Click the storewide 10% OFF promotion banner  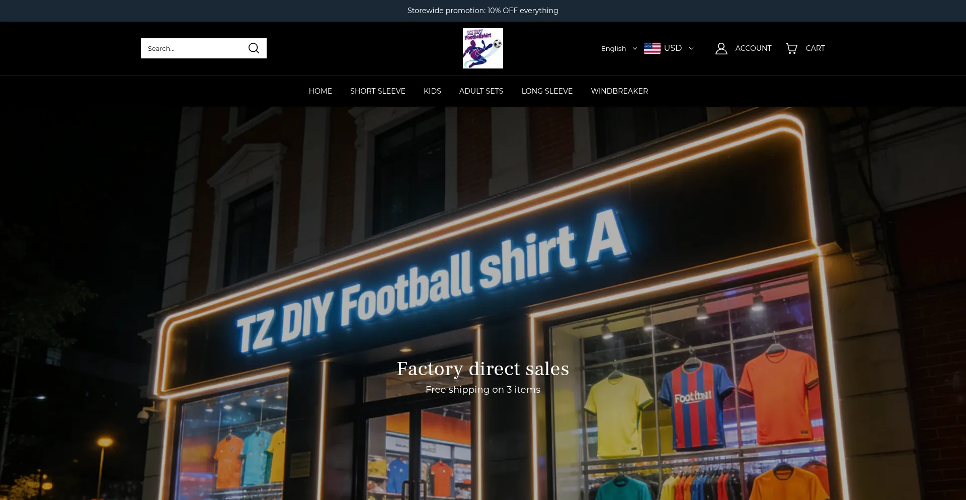[x=482, y=10]
